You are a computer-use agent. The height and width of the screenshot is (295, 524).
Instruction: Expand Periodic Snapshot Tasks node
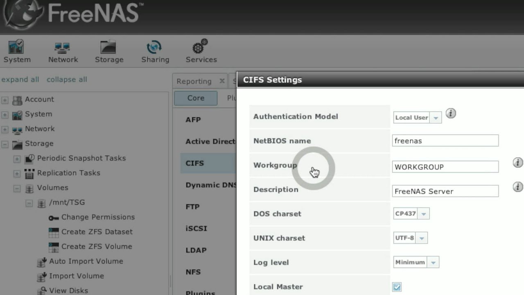(x=17, y=159)
